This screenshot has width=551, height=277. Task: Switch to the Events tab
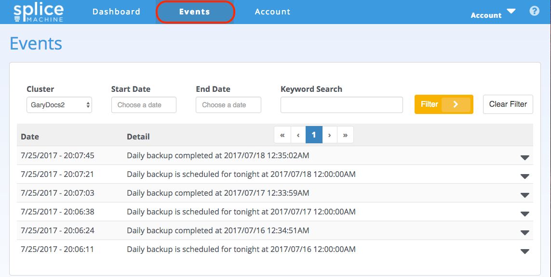click(195, 12)
